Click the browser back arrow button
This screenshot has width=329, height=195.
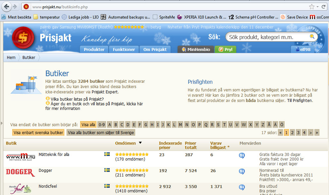pos(7,7)
